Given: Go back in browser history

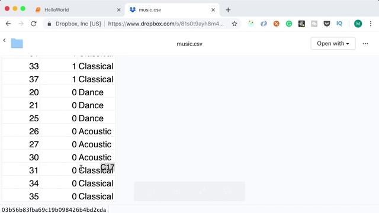Looking at the screenshot, I should tap(8, 24).
